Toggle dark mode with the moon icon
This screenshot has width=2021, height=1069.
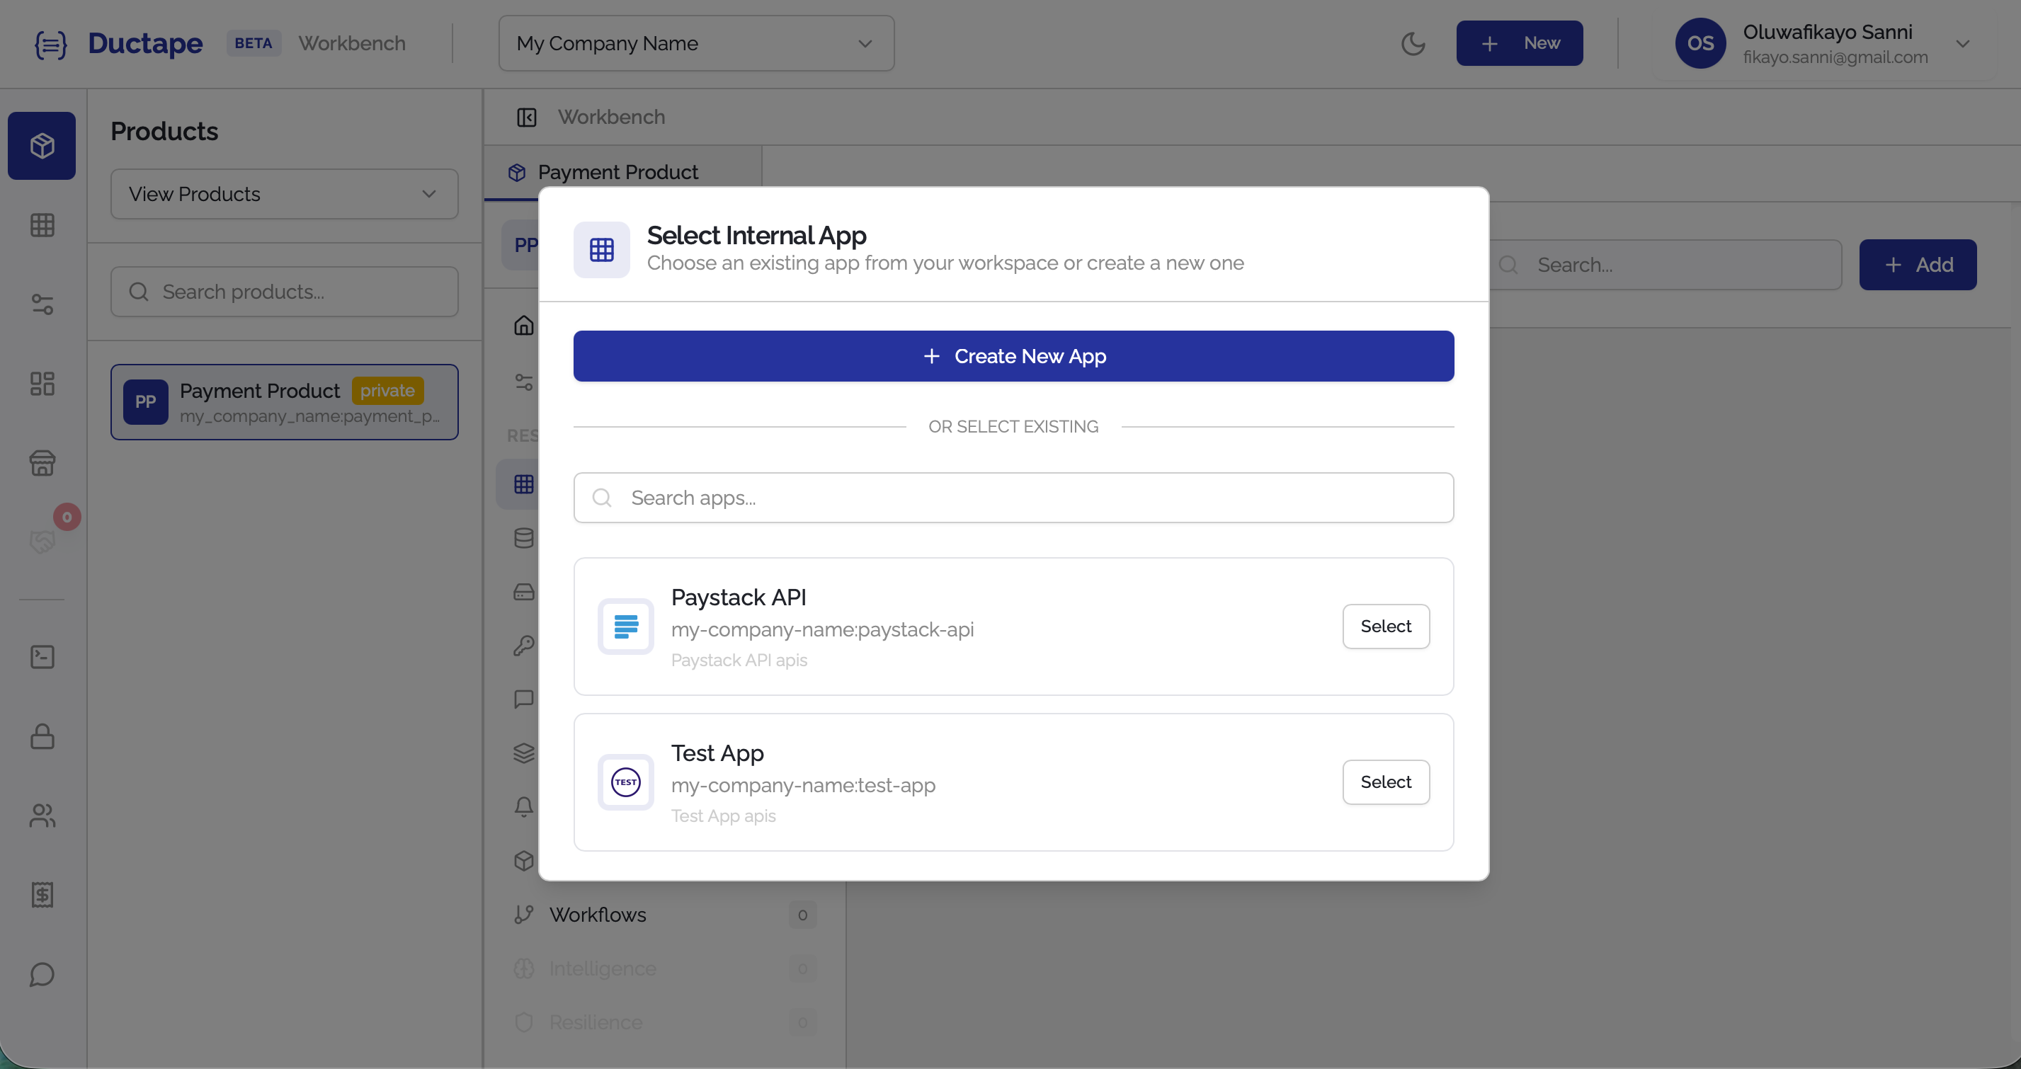click(x=1413, y=43)
